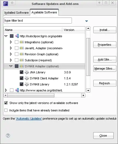Click the subclipse.tigris.org update site icon
Image resolution: width=118 pixels, height=144 pixels.
click(x=17, y=36)
